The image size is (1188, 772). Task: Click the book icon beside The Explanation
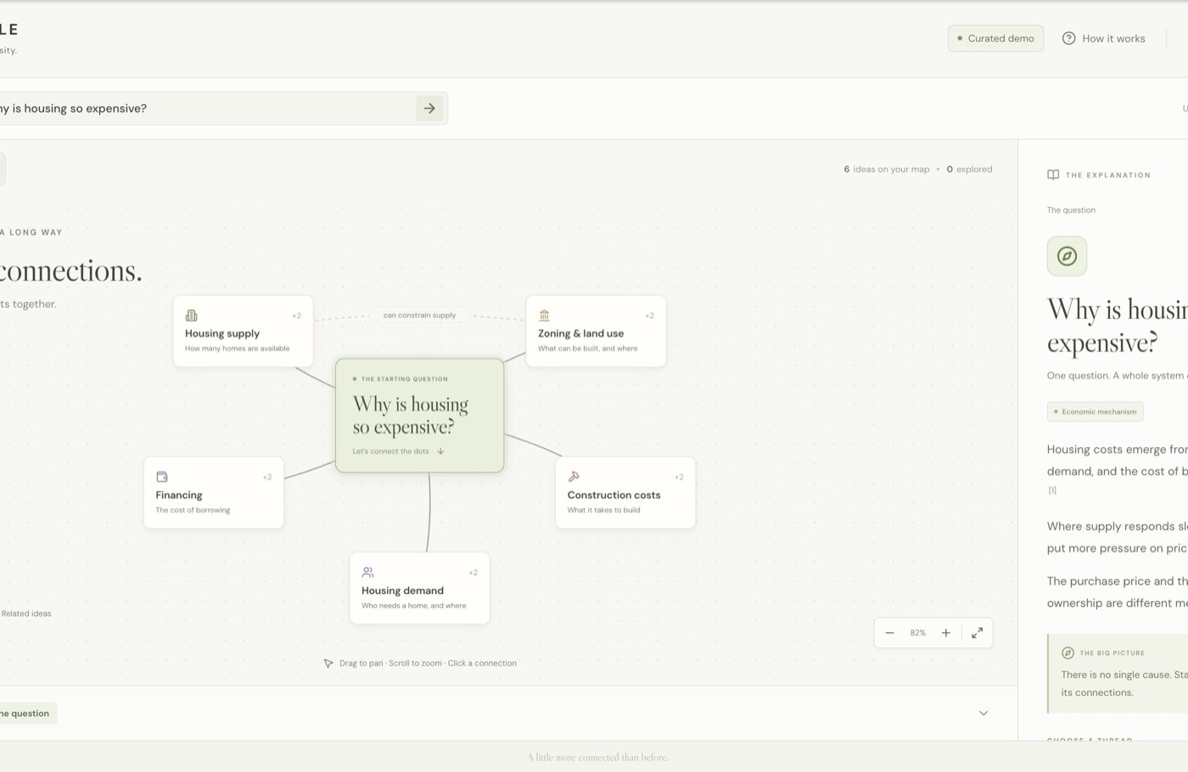tap(1053, 175)
